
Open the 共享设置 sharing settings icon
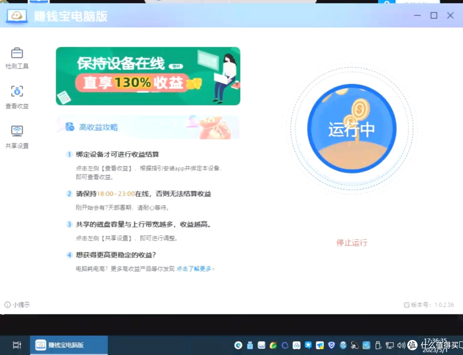coord(17,130)
